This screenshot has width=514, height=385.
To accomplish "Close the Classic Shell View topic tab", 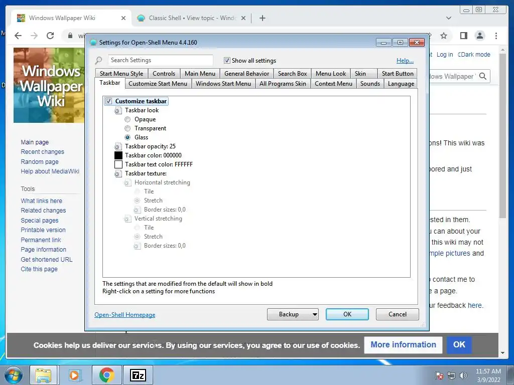I will [x=243, y=18].
